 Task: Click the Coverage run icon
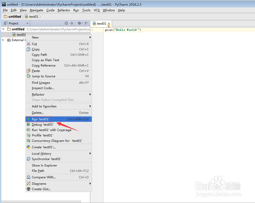(29, 130)
